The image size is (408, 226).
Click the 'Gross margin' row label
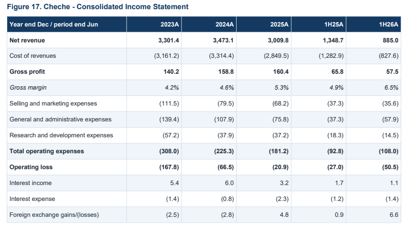28,88
